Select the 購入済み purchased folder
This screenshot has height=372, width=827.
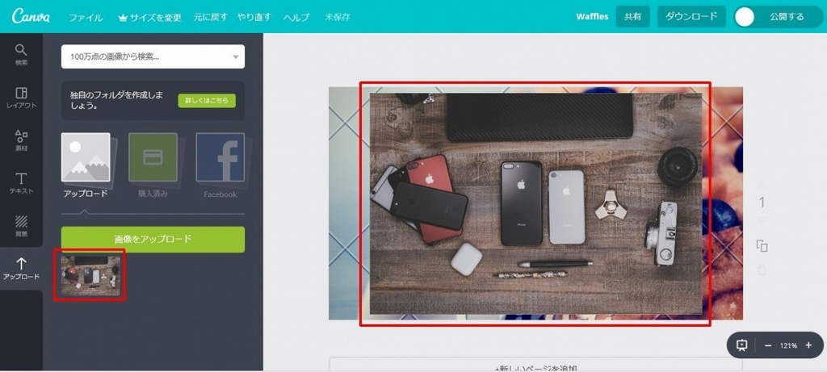click(x=153, y=157)
